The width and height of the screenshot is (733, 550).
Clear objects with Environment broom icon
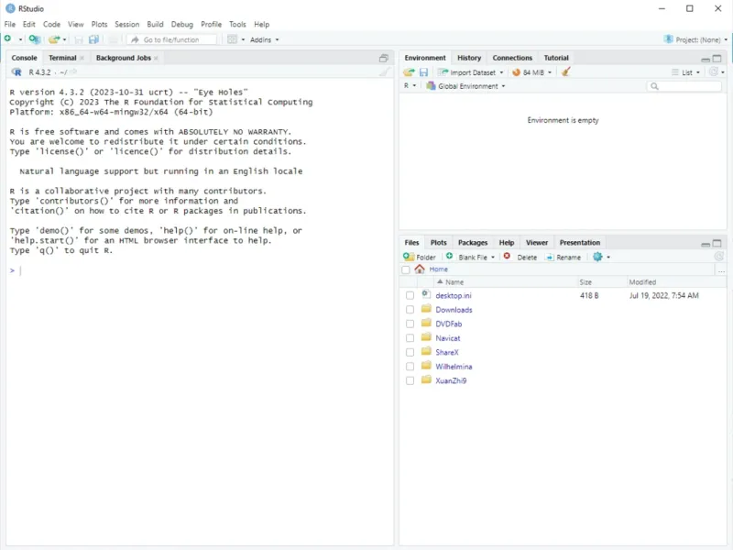(x=565, y=72)
